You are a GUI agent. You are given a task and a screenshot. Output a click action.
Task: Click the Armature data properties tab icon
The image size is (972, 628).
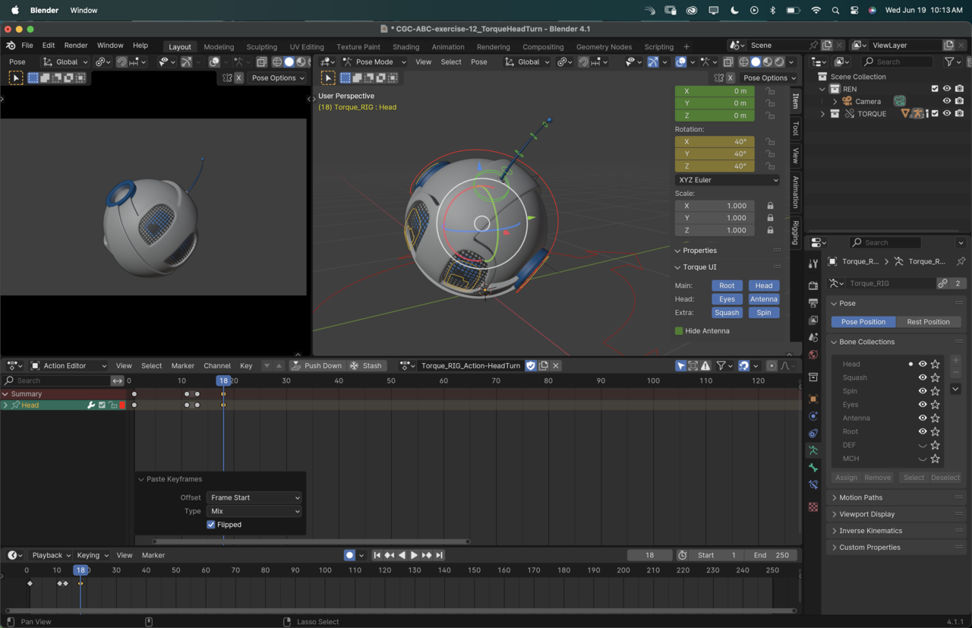[813, 450]
